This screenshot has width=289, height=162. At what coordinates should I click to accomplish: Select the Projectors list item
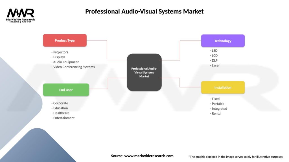(x=60, y=52)
